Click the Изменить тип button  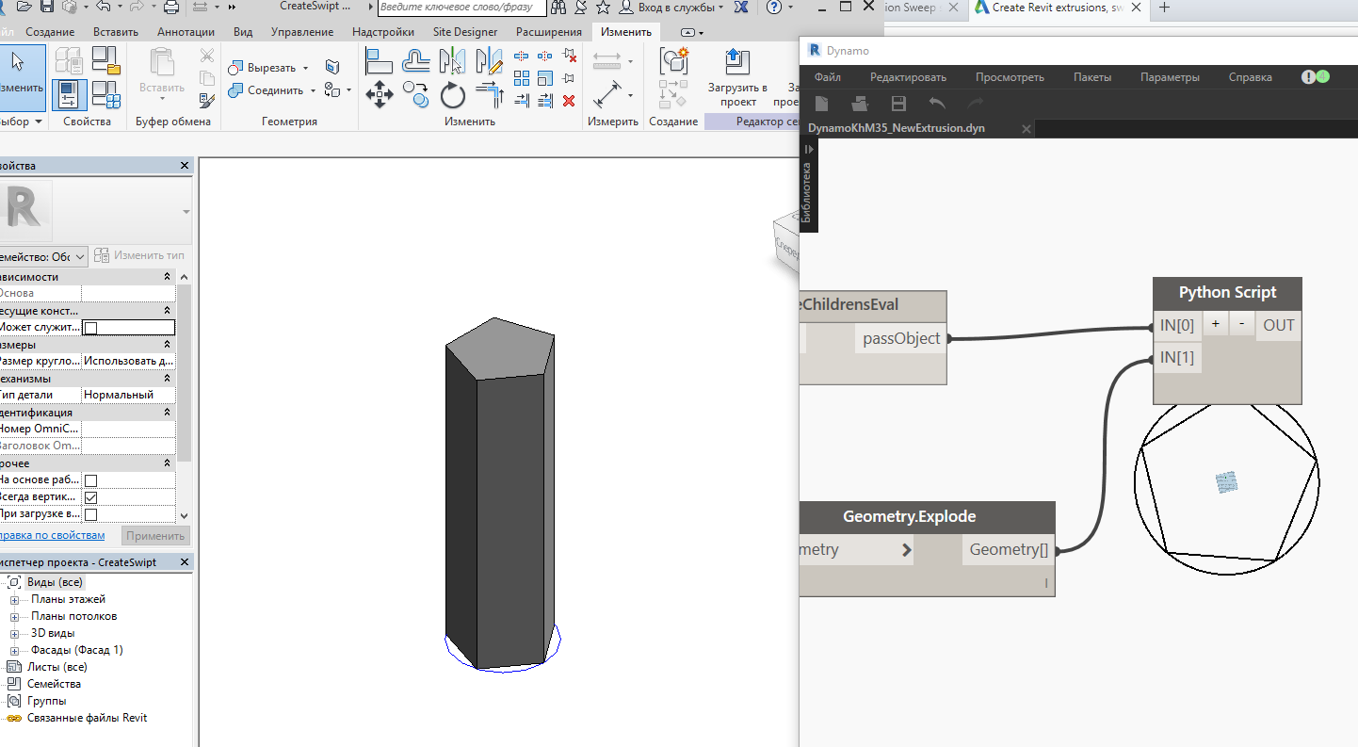[139, 255]
